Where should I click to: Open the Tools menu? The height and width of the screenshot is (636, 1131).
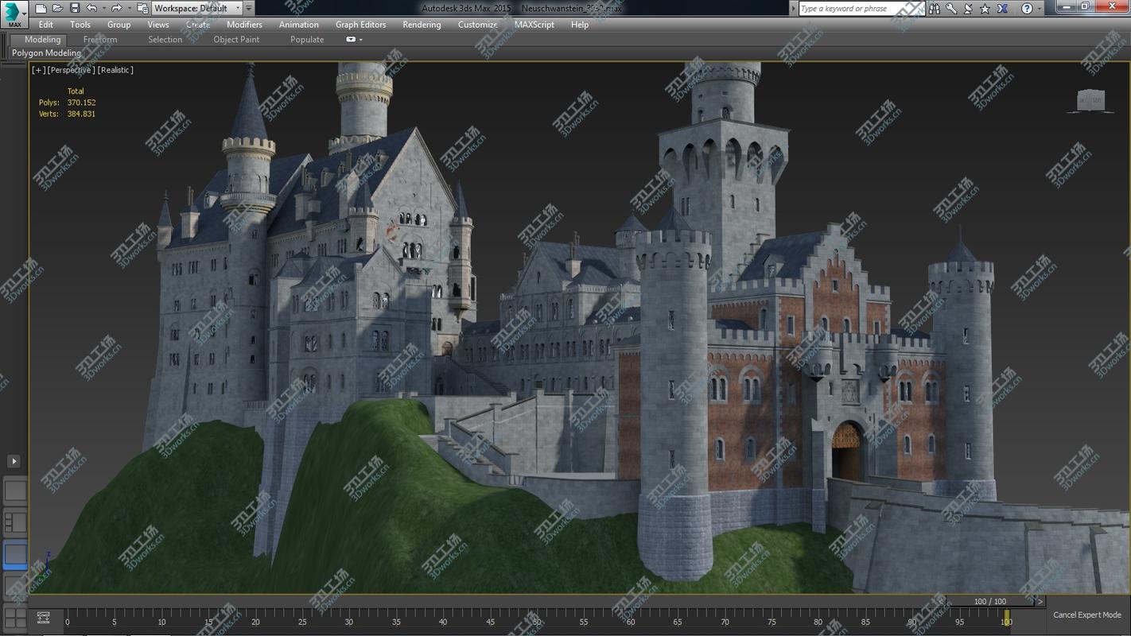[x=80, y=25]
